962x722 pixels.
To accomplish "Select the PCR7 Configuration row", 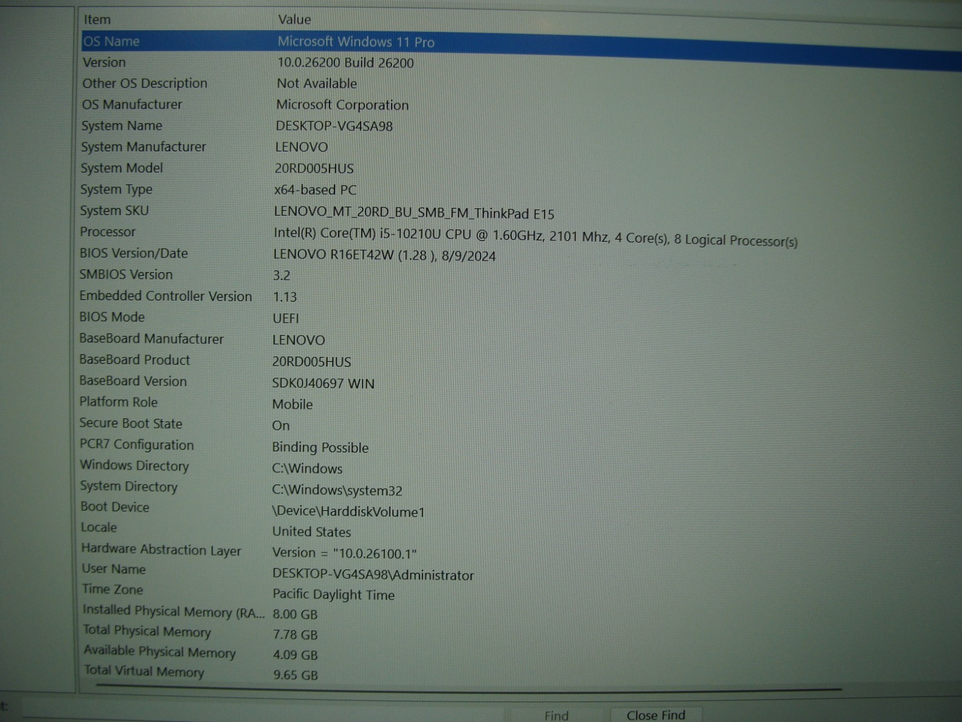I will tap(137, 445).
